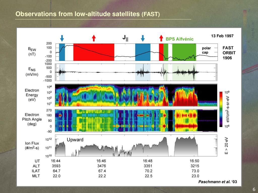Select the 'Paschmann et al. '03' citation
The width and height of the screenshot is (258, 193).
(218, 182)
